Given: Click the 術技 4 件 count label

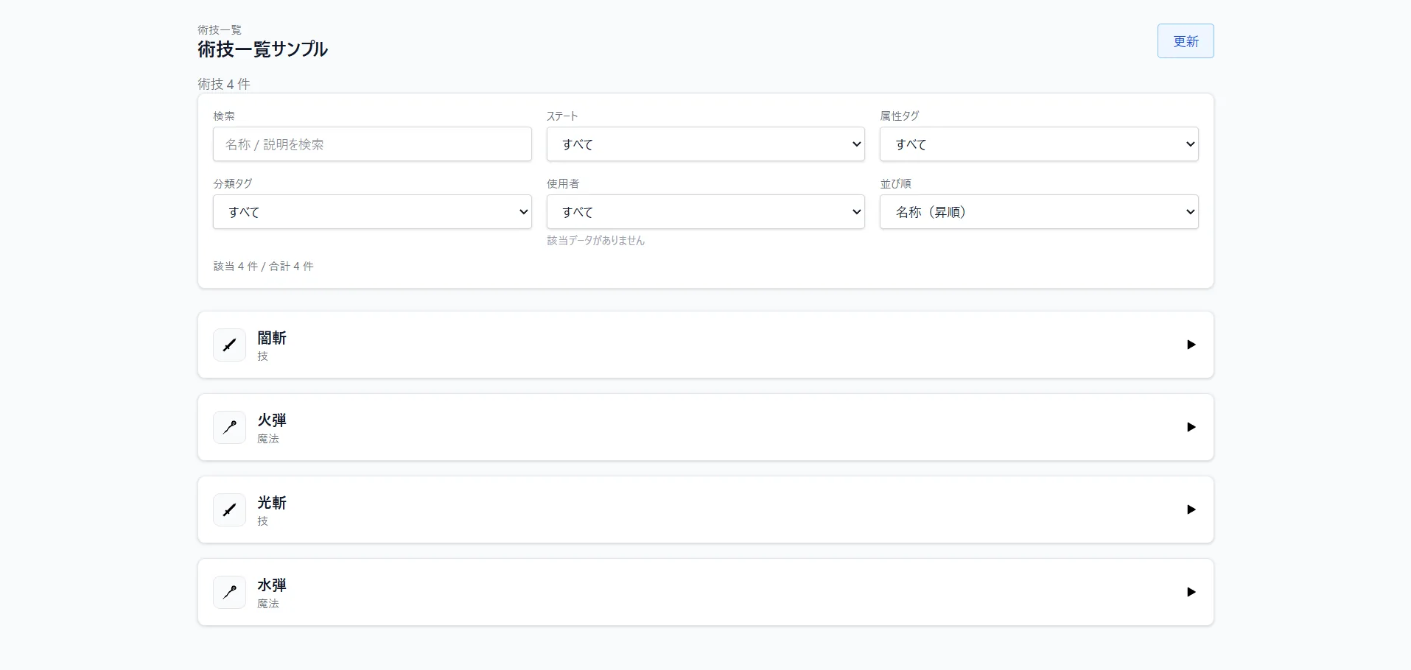Looking at the screenshot, I should coord(224,84).
